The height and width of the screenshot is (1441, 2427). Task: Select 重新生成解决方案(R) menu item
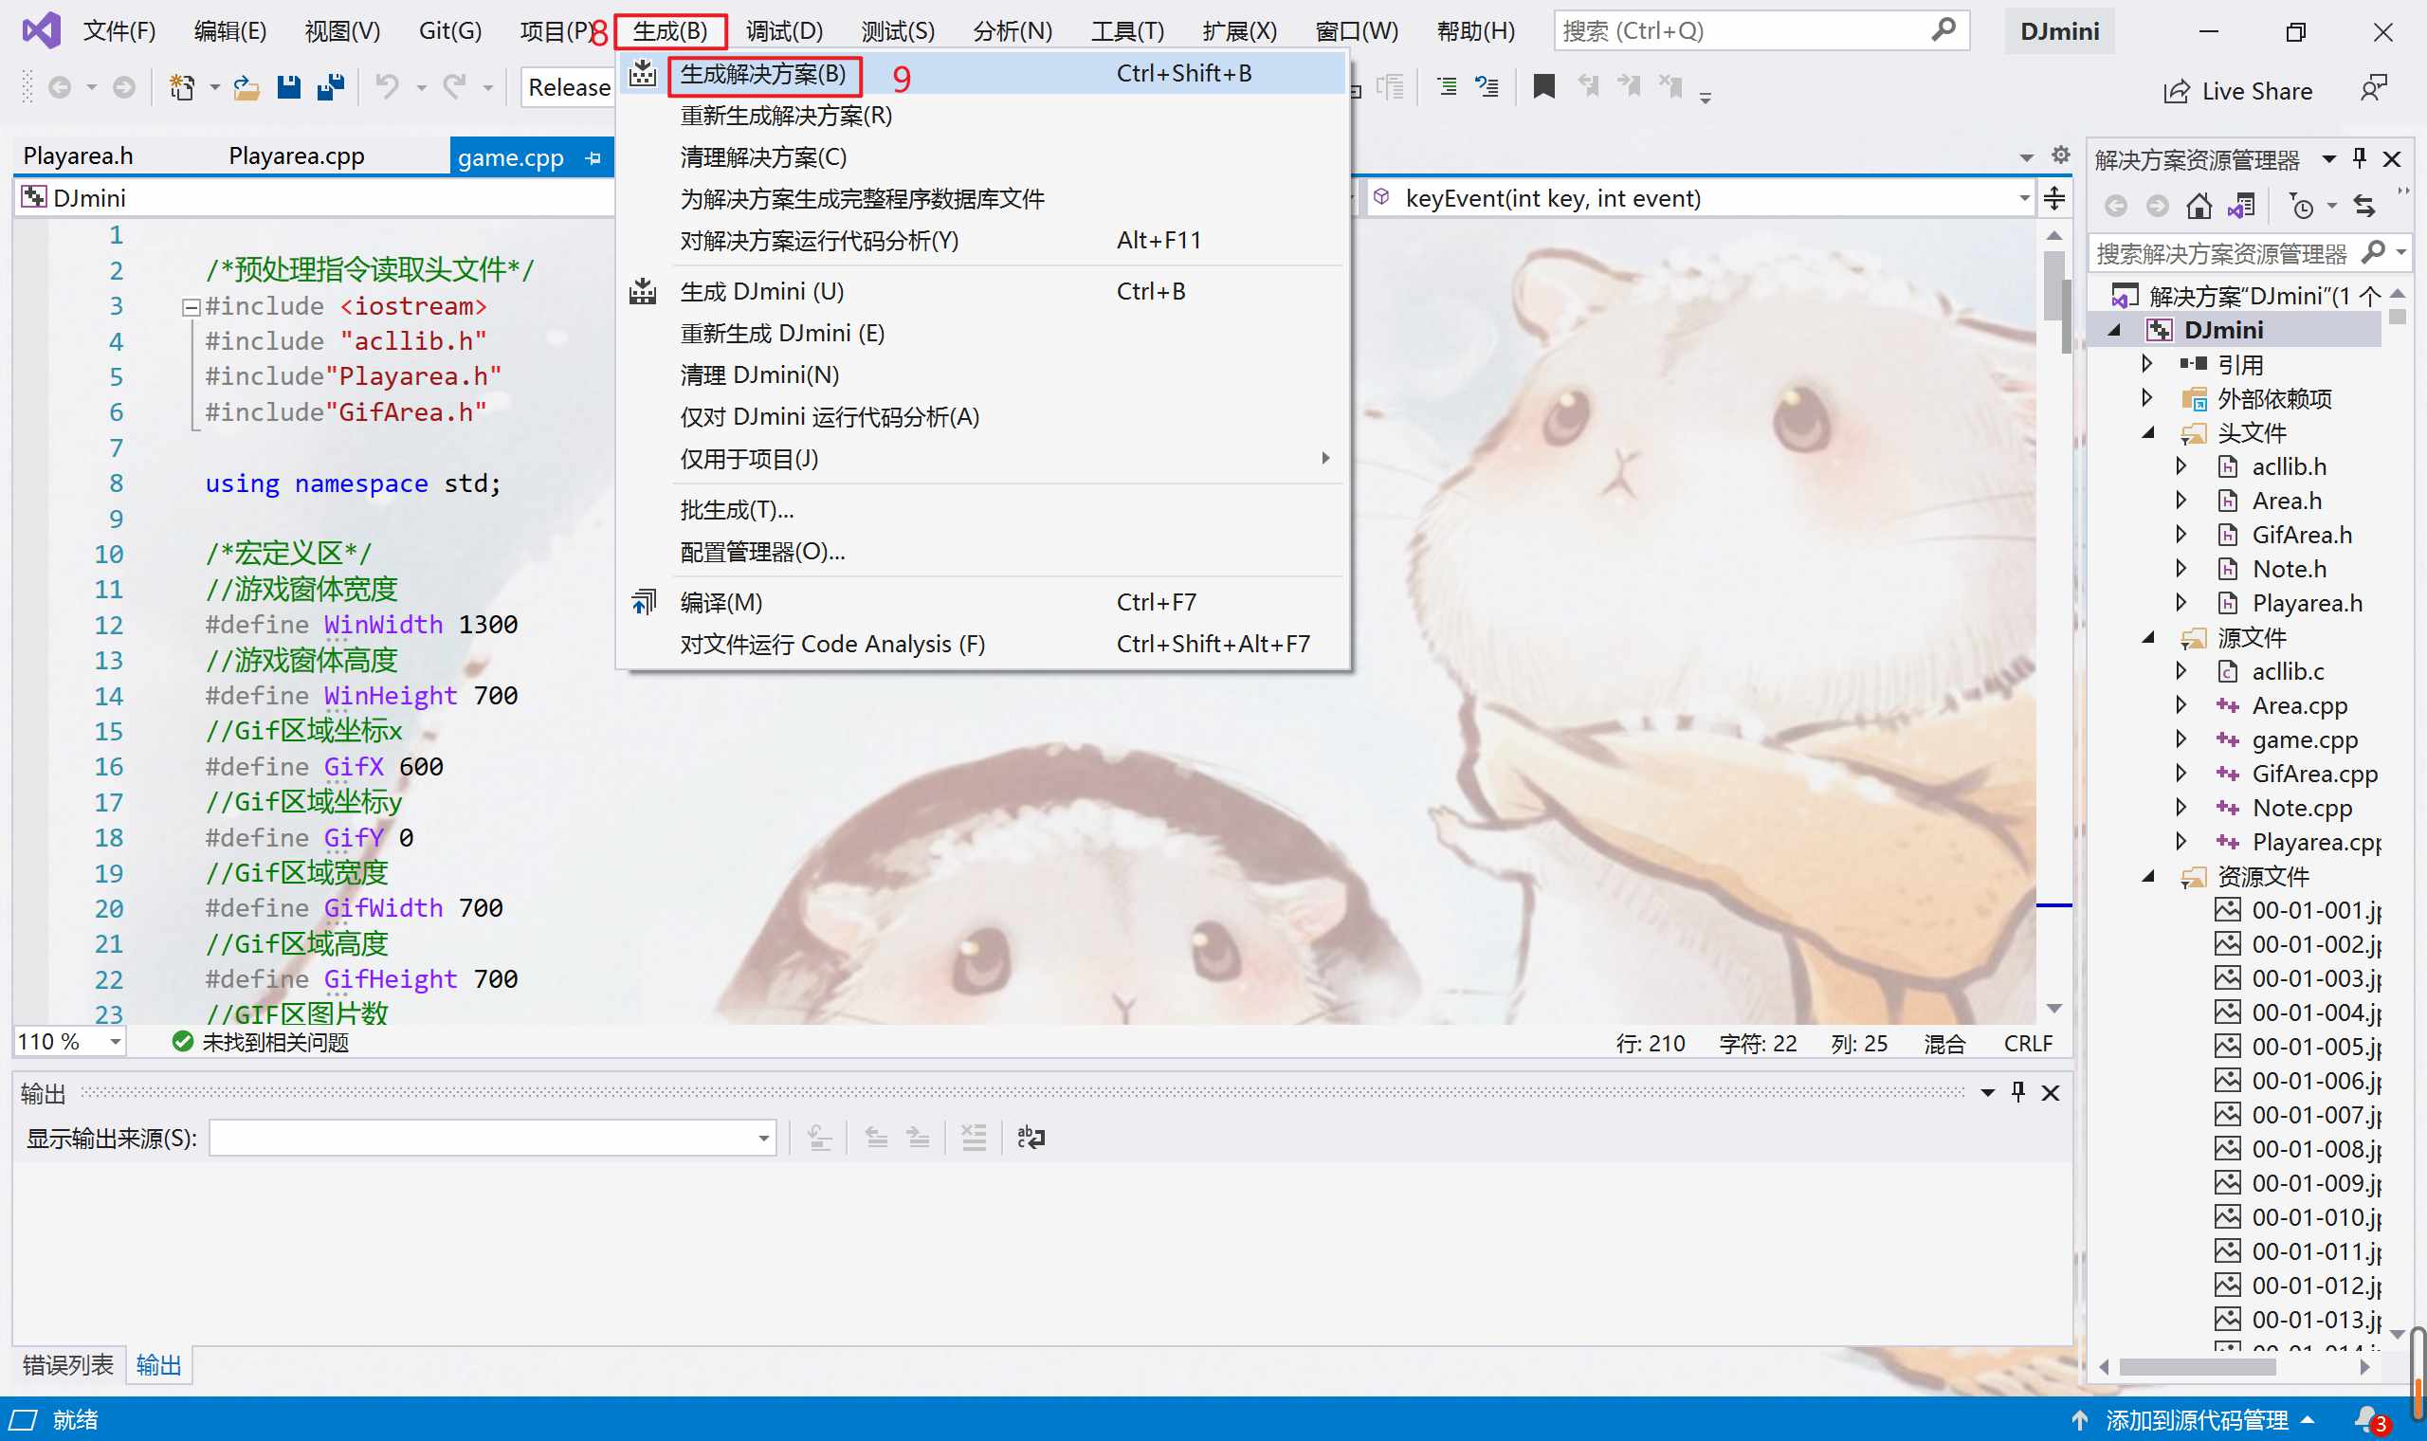[982, 116]
